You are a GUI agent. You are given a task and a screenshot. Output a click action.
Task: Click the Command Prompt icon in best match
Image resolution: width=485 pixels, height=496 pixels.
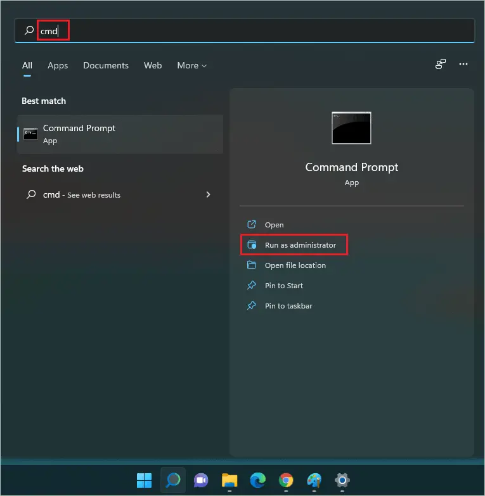[x=30, y=134]
